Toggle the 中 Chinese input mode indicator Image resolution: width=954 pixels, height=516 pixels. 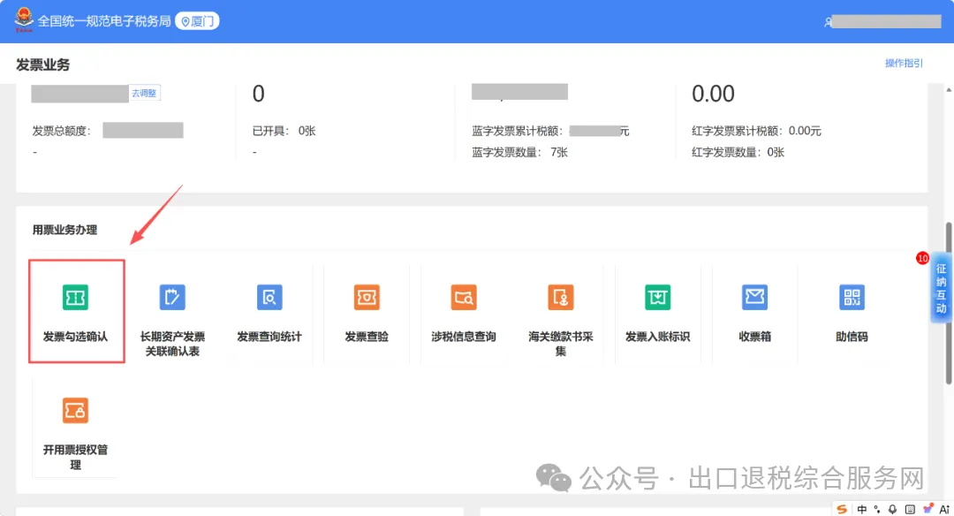[x=861, y=509]
